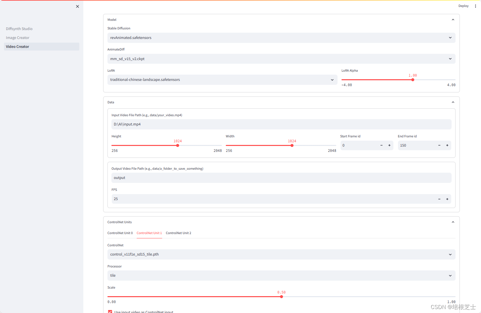
Task: Close the sidebar with the X icon
Action: [77, 6]
